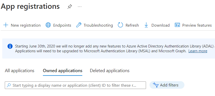Click the Download arrow icon
The height and width of the screenshot is (96, 215).
click(x=146, y=25)
